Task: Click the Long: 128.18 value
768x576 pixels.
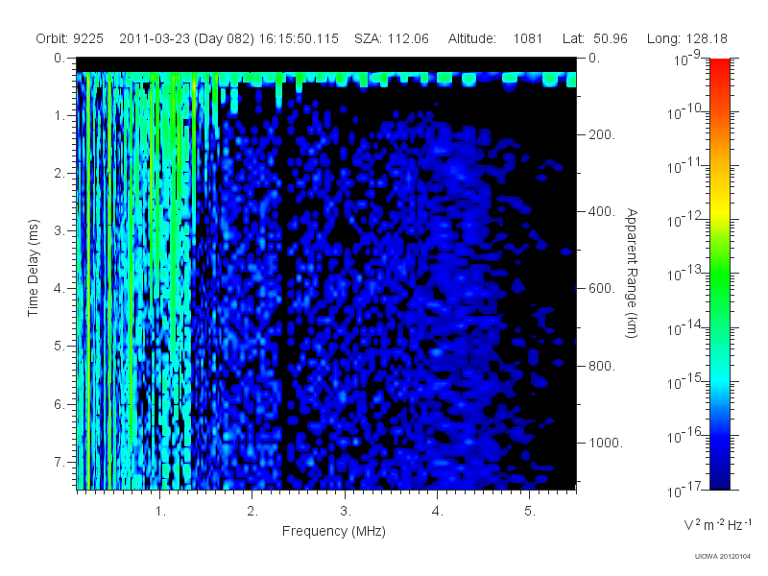Action: 686,38
